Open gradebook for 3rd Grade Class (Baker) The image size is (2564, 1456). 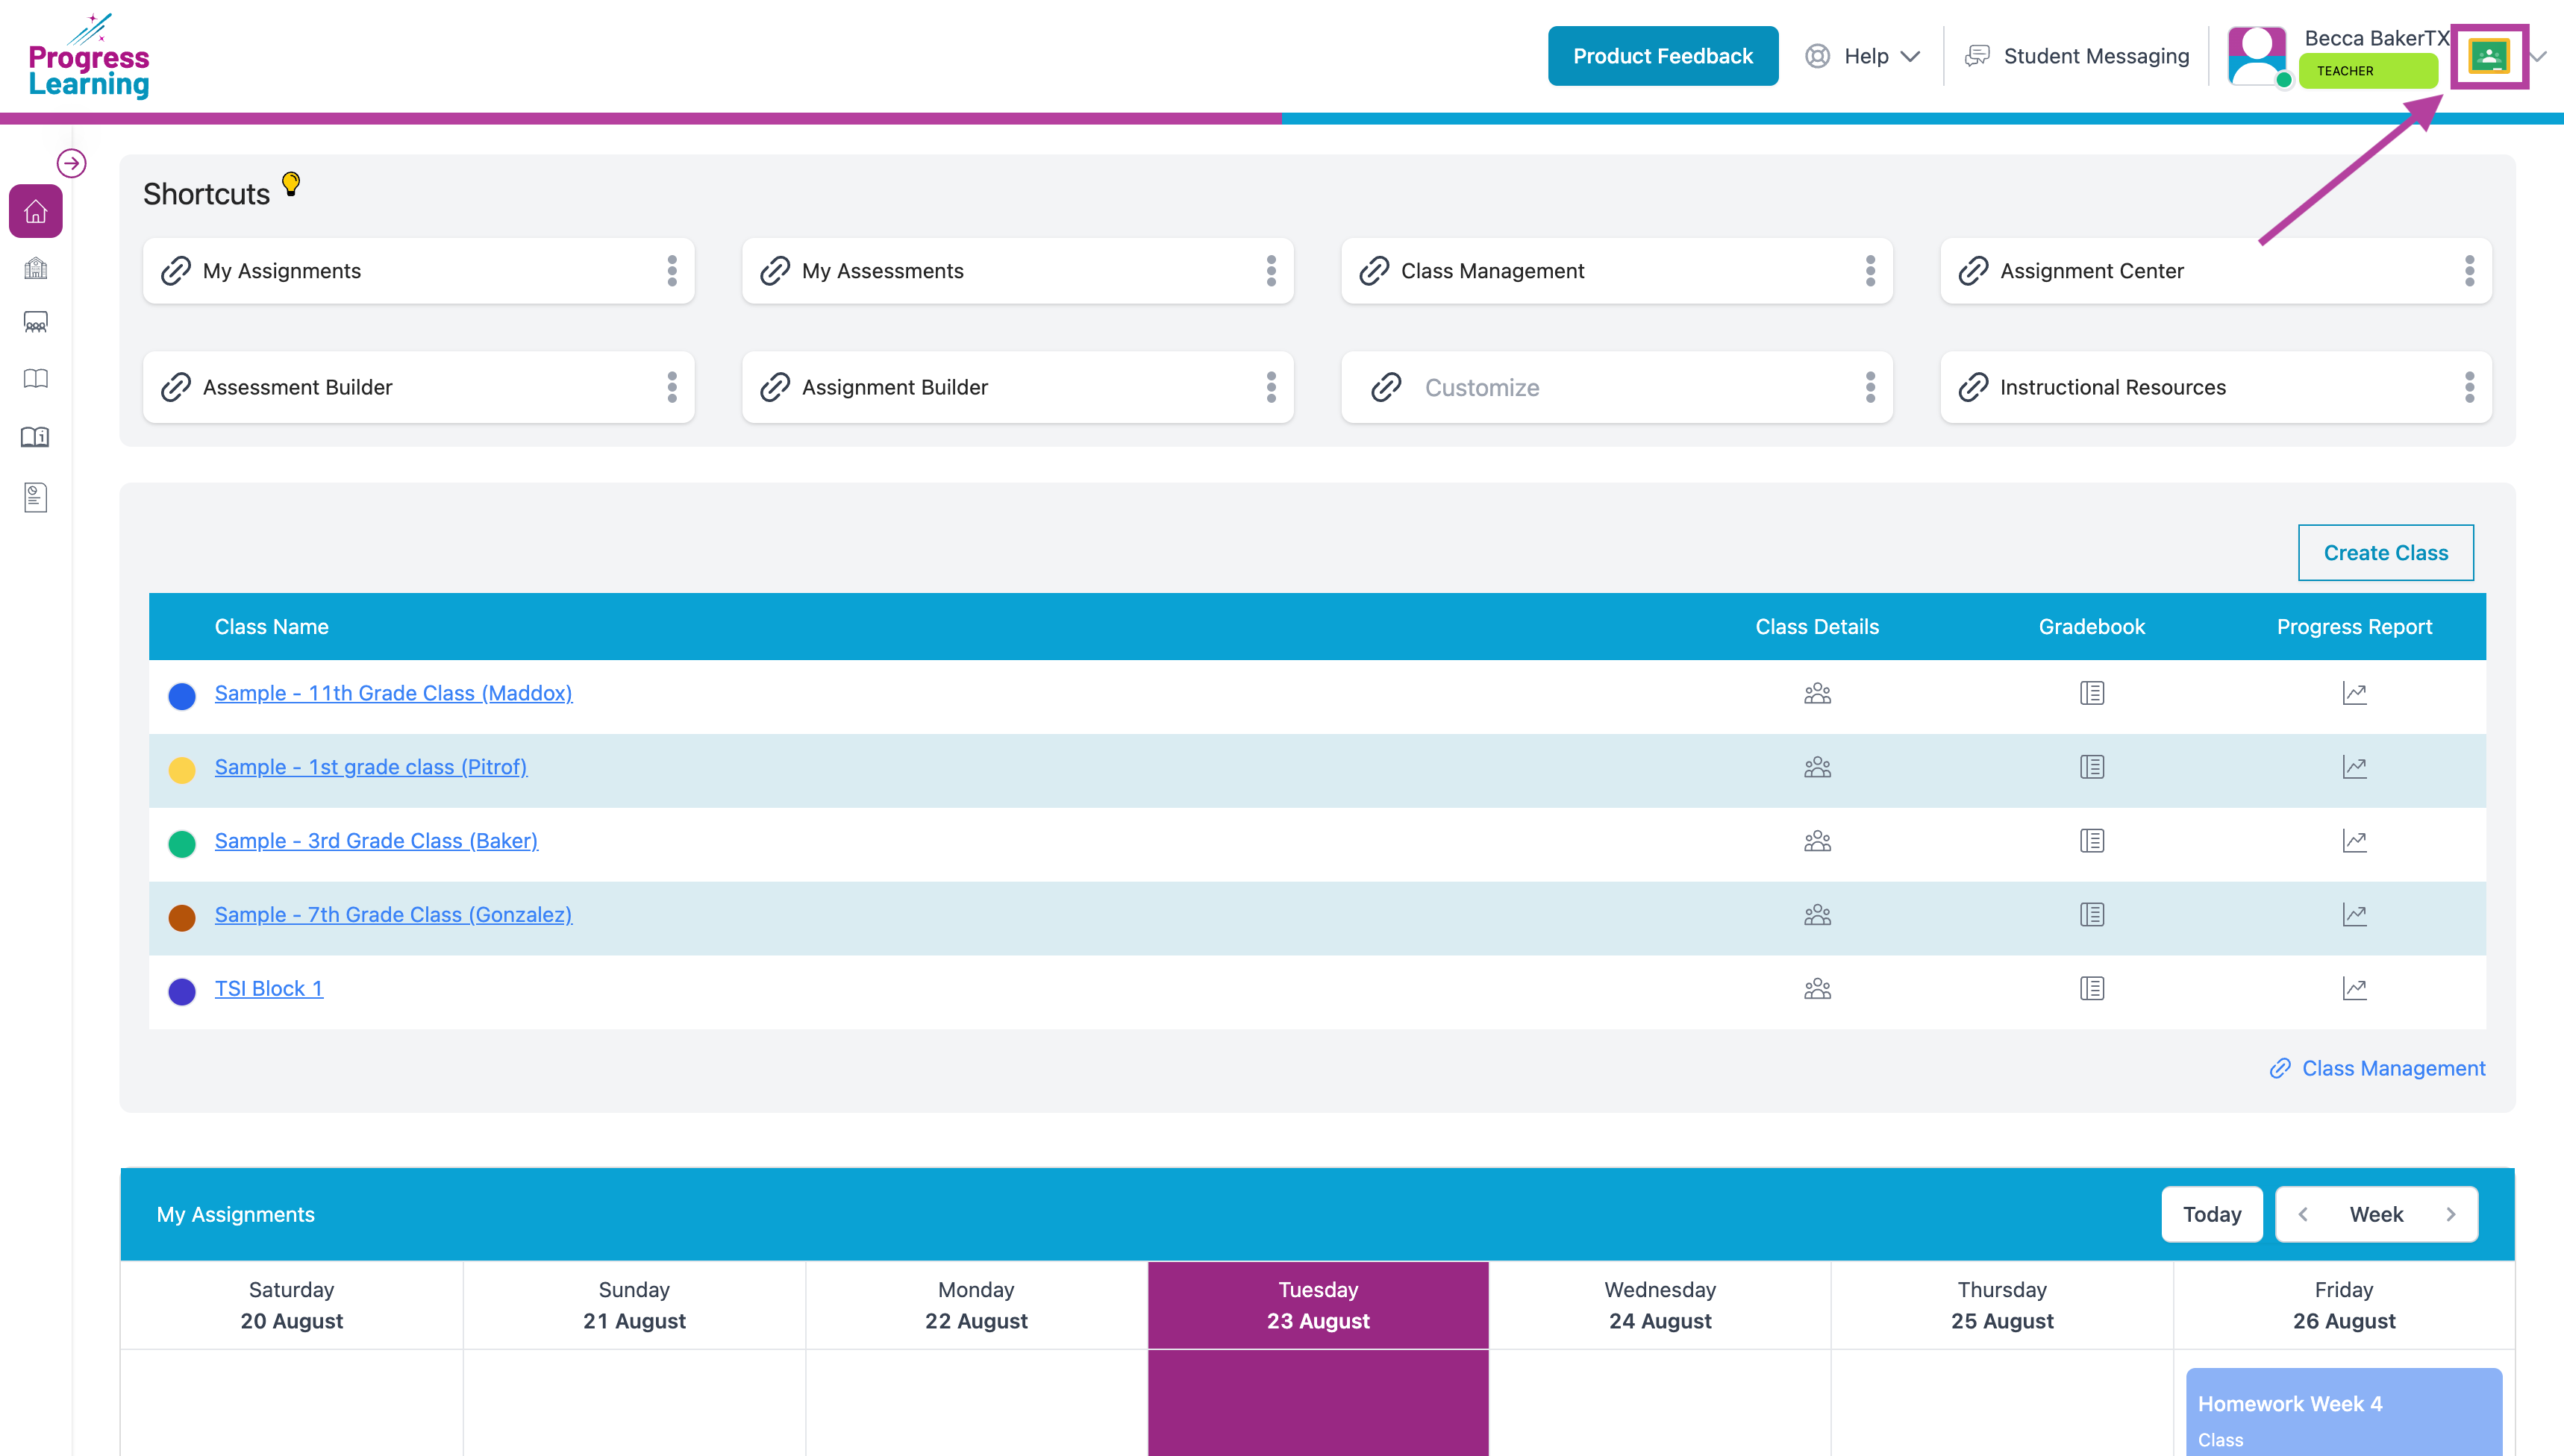(x=2092, y=841)
